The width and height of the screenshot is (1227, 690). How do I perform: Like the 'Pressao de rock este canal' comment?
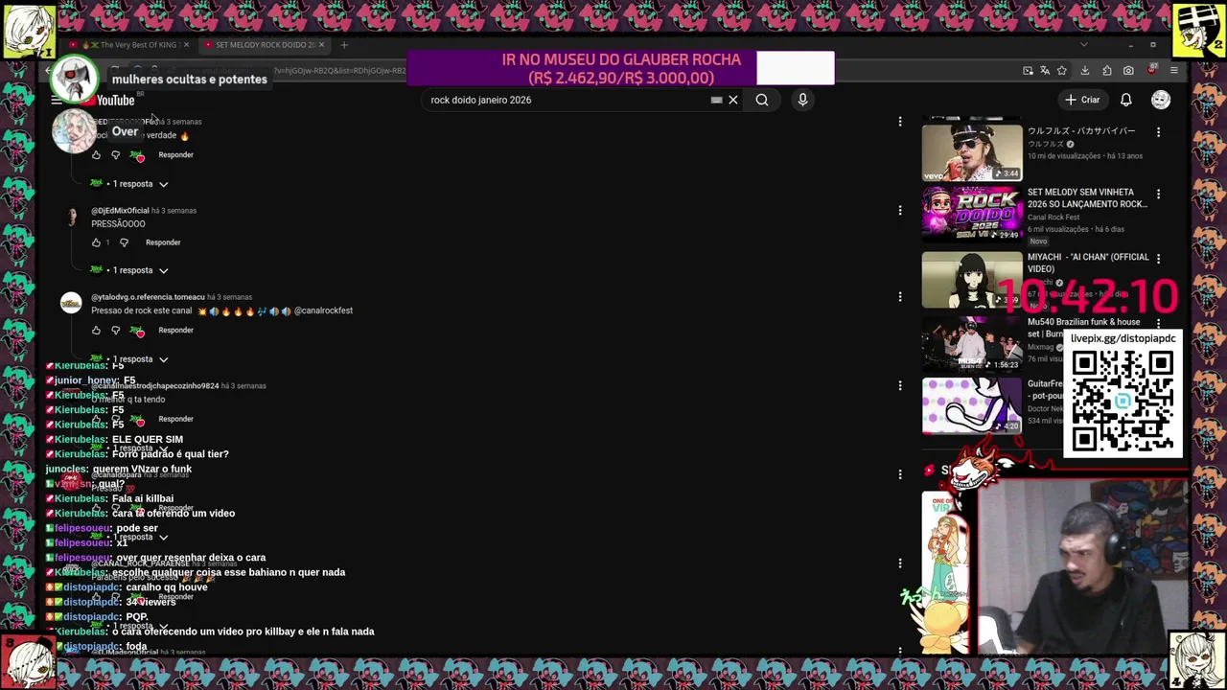[96, 331]
